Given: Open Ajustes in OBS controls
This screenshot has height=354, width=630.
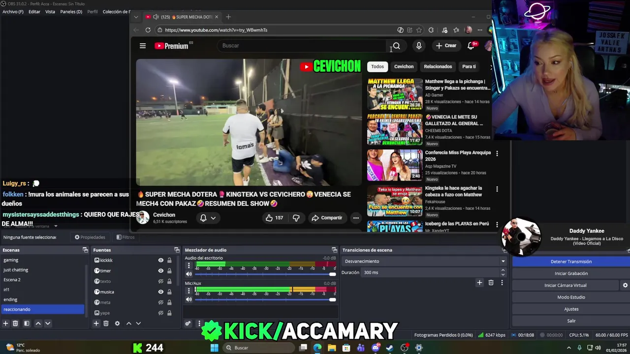Looking at the screenshot, I should click(571, 309).
